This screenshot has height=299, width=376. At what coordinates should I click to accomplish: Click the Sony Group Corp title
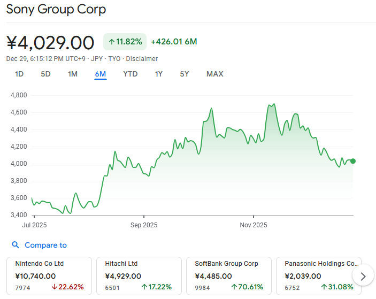coord(56,10)
